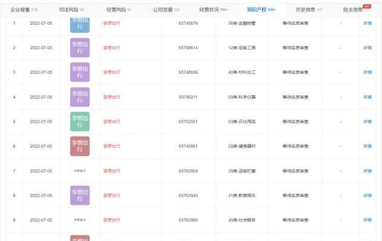The height and width of the screenshot is (241, 382).
Task: Open the 自主信息 tab
Action: (x=352, y=10)
